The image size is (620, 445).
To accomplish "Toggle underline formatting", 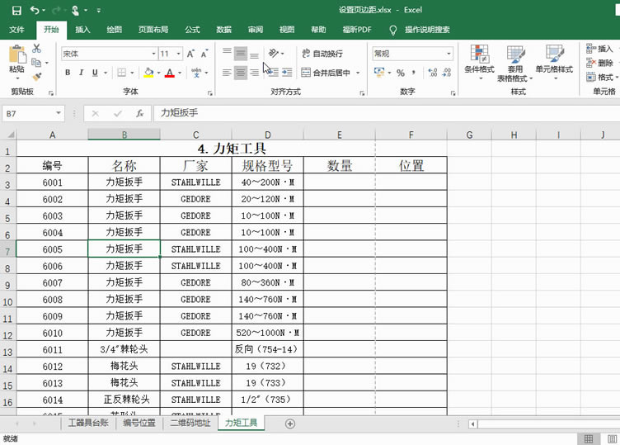I will (95, 73).
